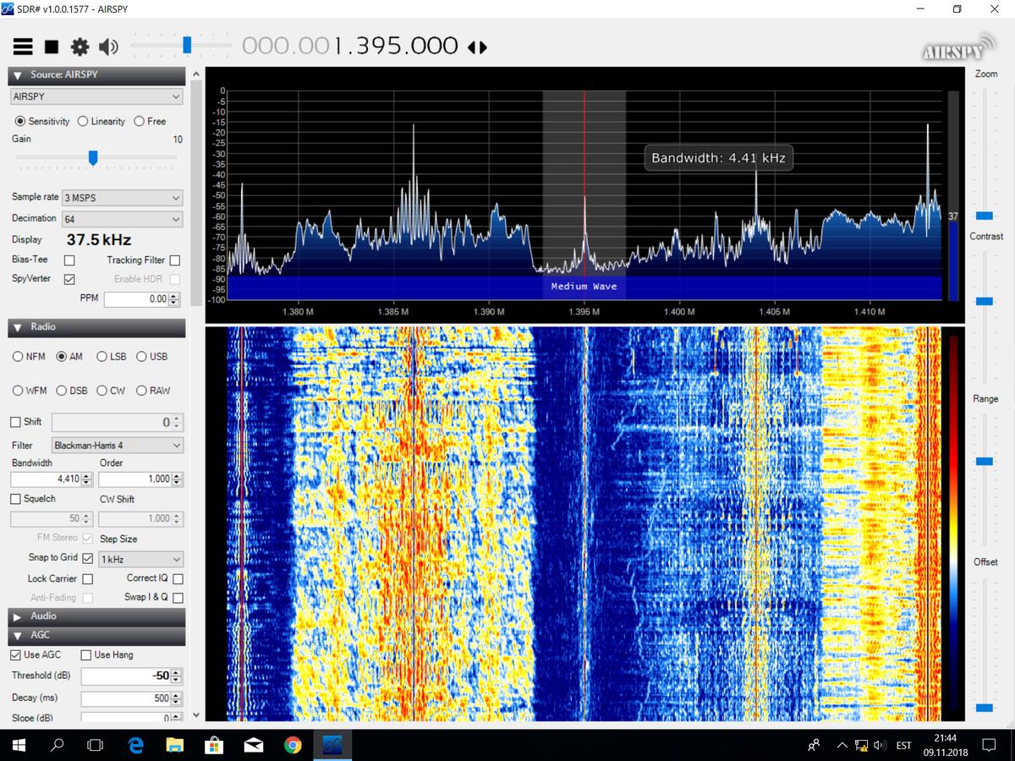Open the Decimation dropdown
Screen dimensions: 1015x761
tap(122, 220)
